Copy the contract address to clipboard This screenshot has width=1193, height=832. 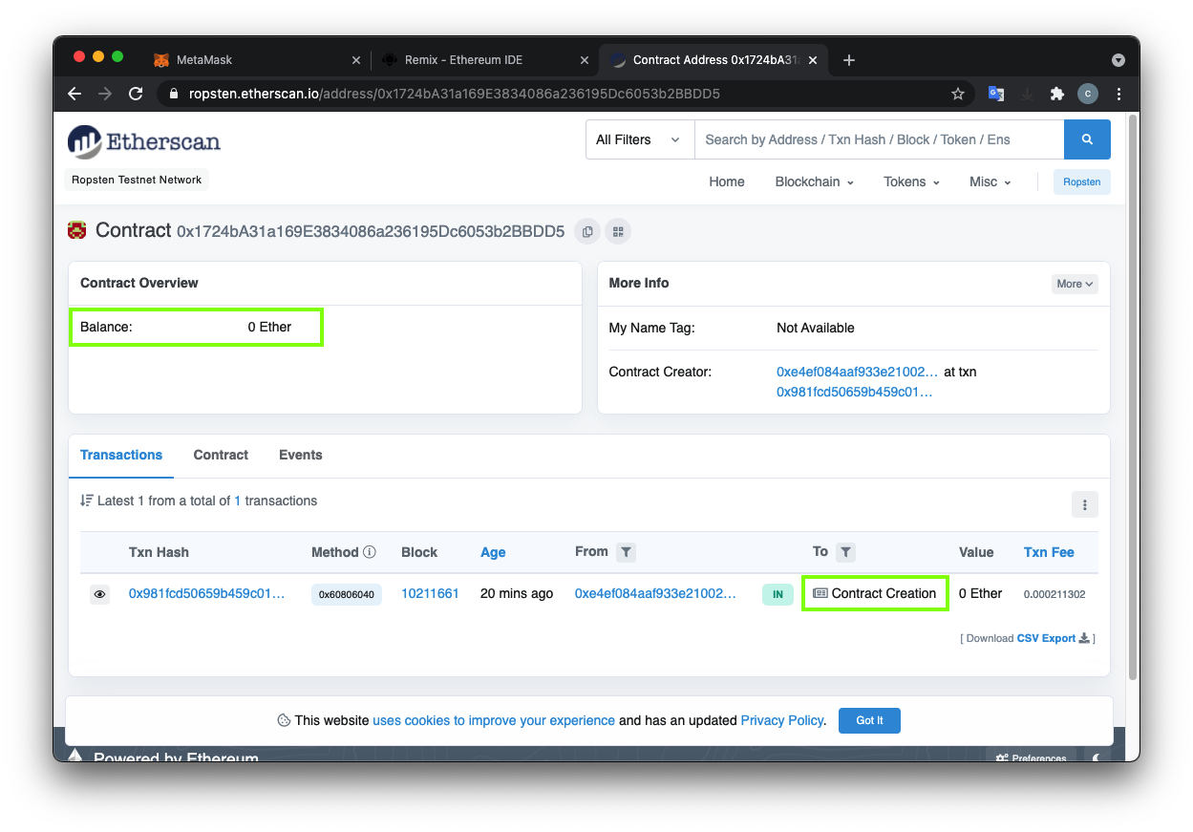pos(587,231)
